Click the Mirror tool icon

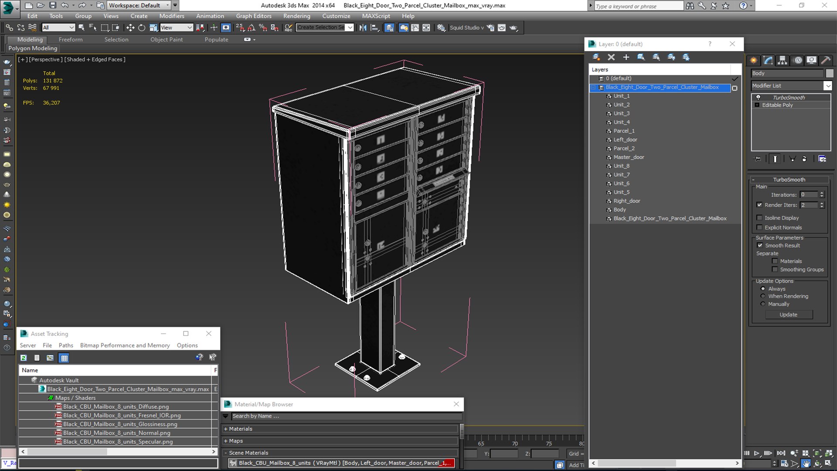(x=363, y=27)
